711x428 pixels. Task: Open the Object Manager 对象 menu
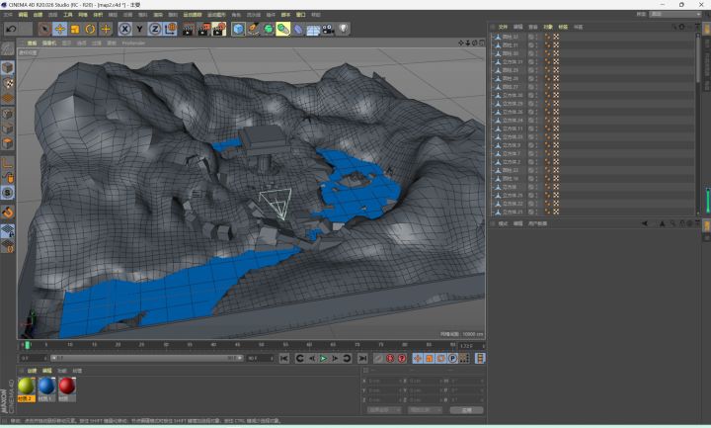(x=548, y=27)
